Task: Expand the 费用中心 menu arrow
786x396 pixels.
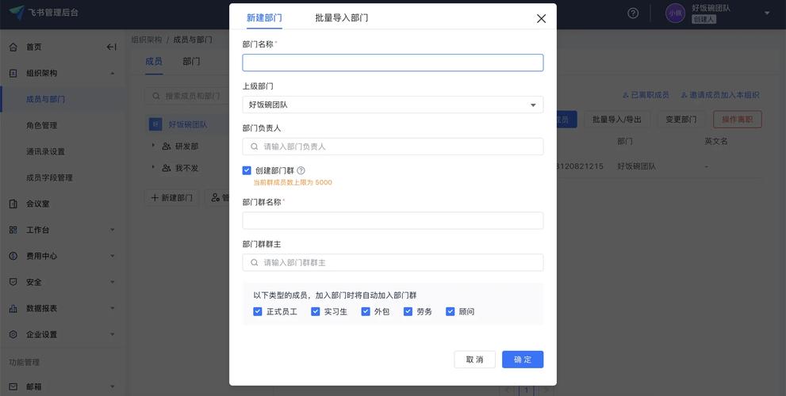Action: tap(113, 256)
